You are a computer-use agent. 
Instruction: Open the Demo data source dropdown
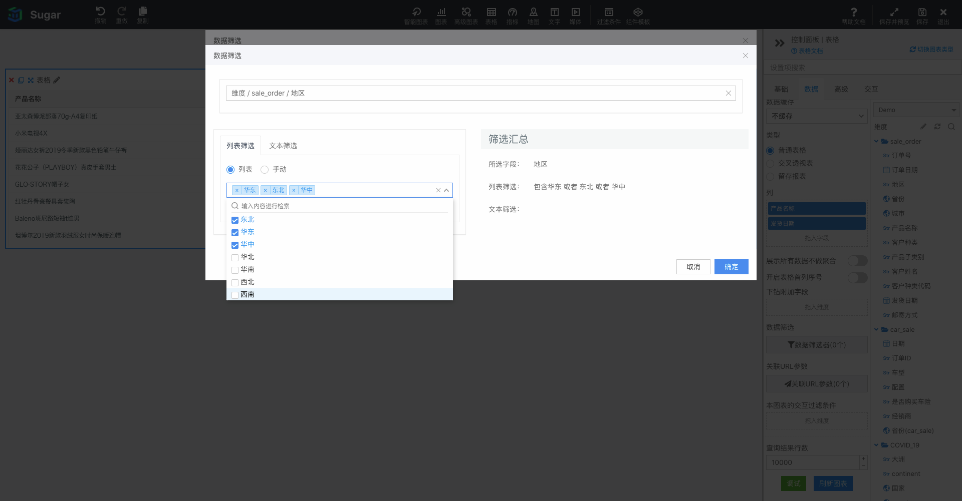[x=916, y=110]
